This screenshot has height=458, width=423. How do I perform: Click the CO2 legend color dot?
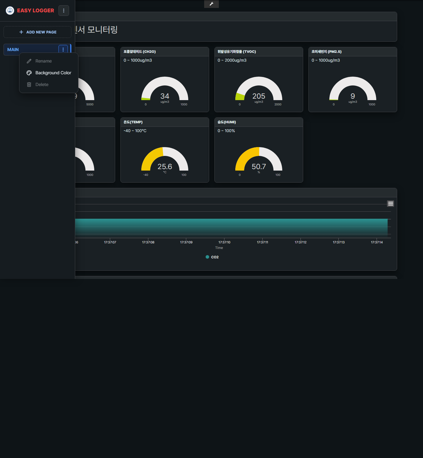207,257
